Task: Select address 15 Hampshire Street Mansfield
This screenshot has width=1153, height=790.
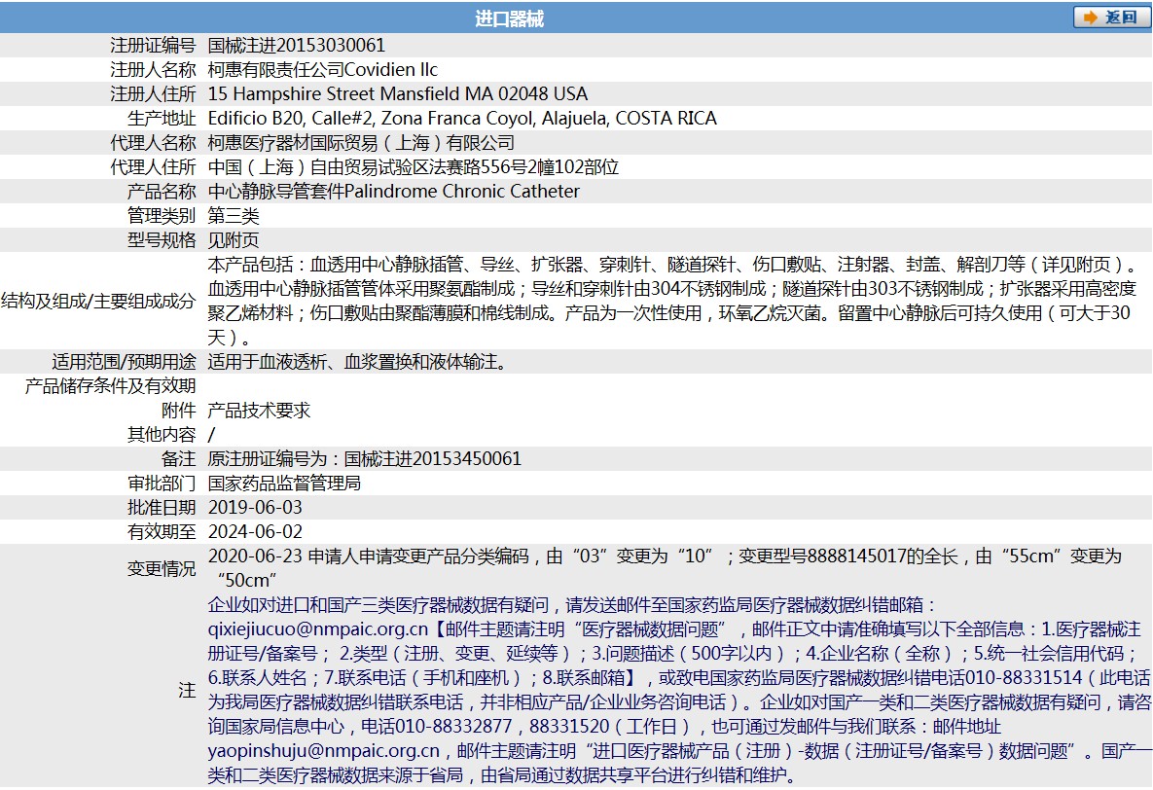Action: 398,94
